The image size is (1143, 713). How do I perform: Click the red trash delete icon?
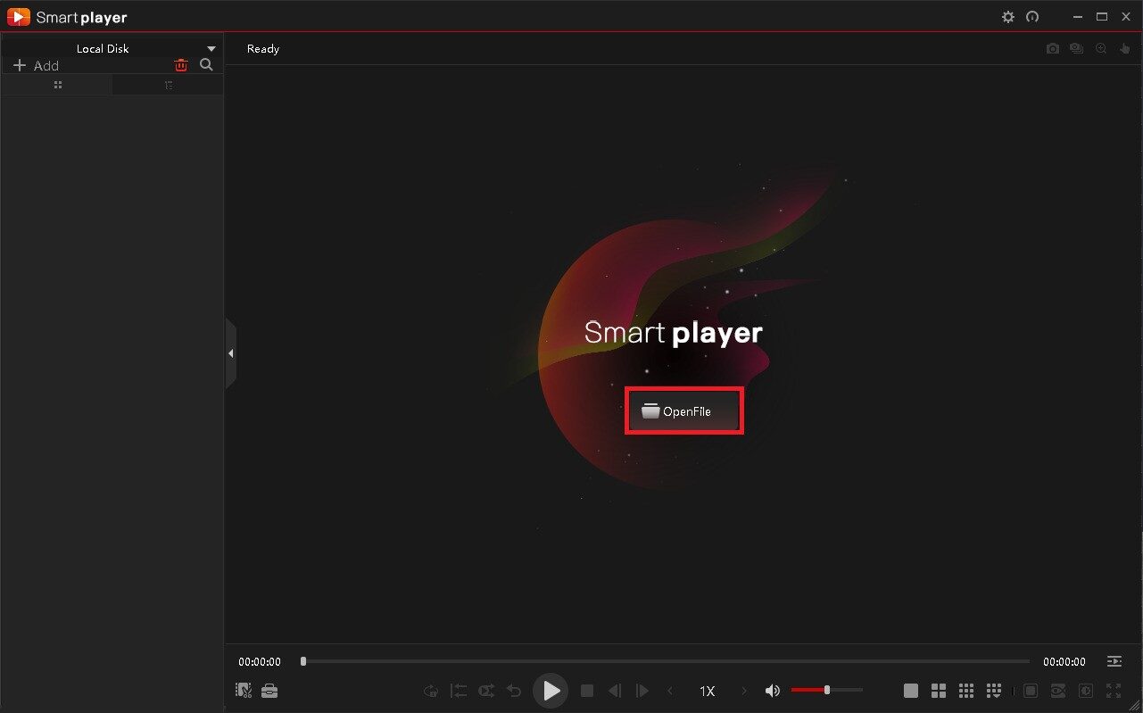181,65
